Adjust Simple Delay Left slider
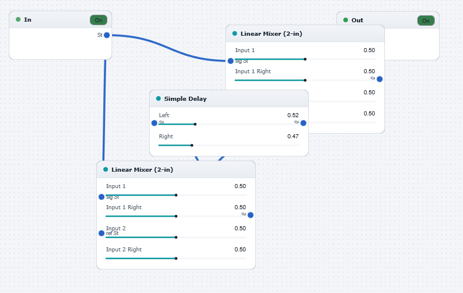The height and width of the screenshot is (293, 463). [x=229, y=124]
